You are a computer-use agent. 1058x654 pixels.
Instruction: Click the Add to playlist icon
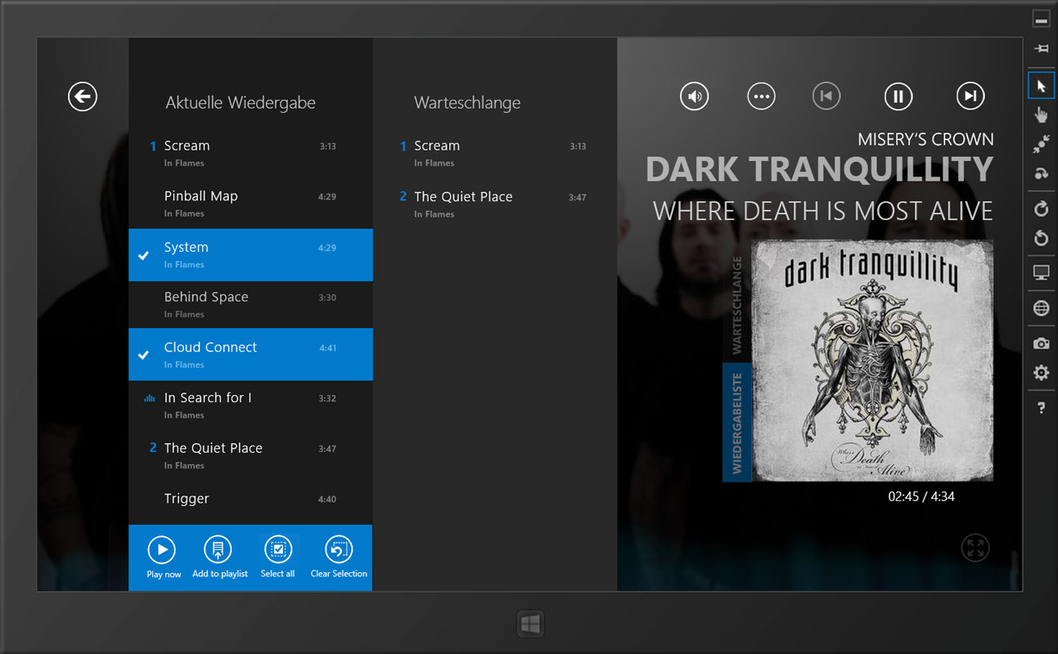218,550
